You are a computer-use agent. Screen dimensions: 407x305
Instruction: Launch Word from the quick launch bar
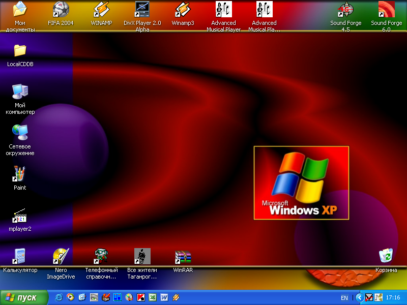(x=164, y=297)
